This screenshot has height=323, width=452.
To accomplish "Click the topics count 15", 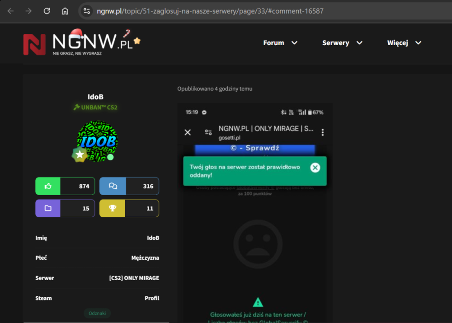I will click(86, 208).
